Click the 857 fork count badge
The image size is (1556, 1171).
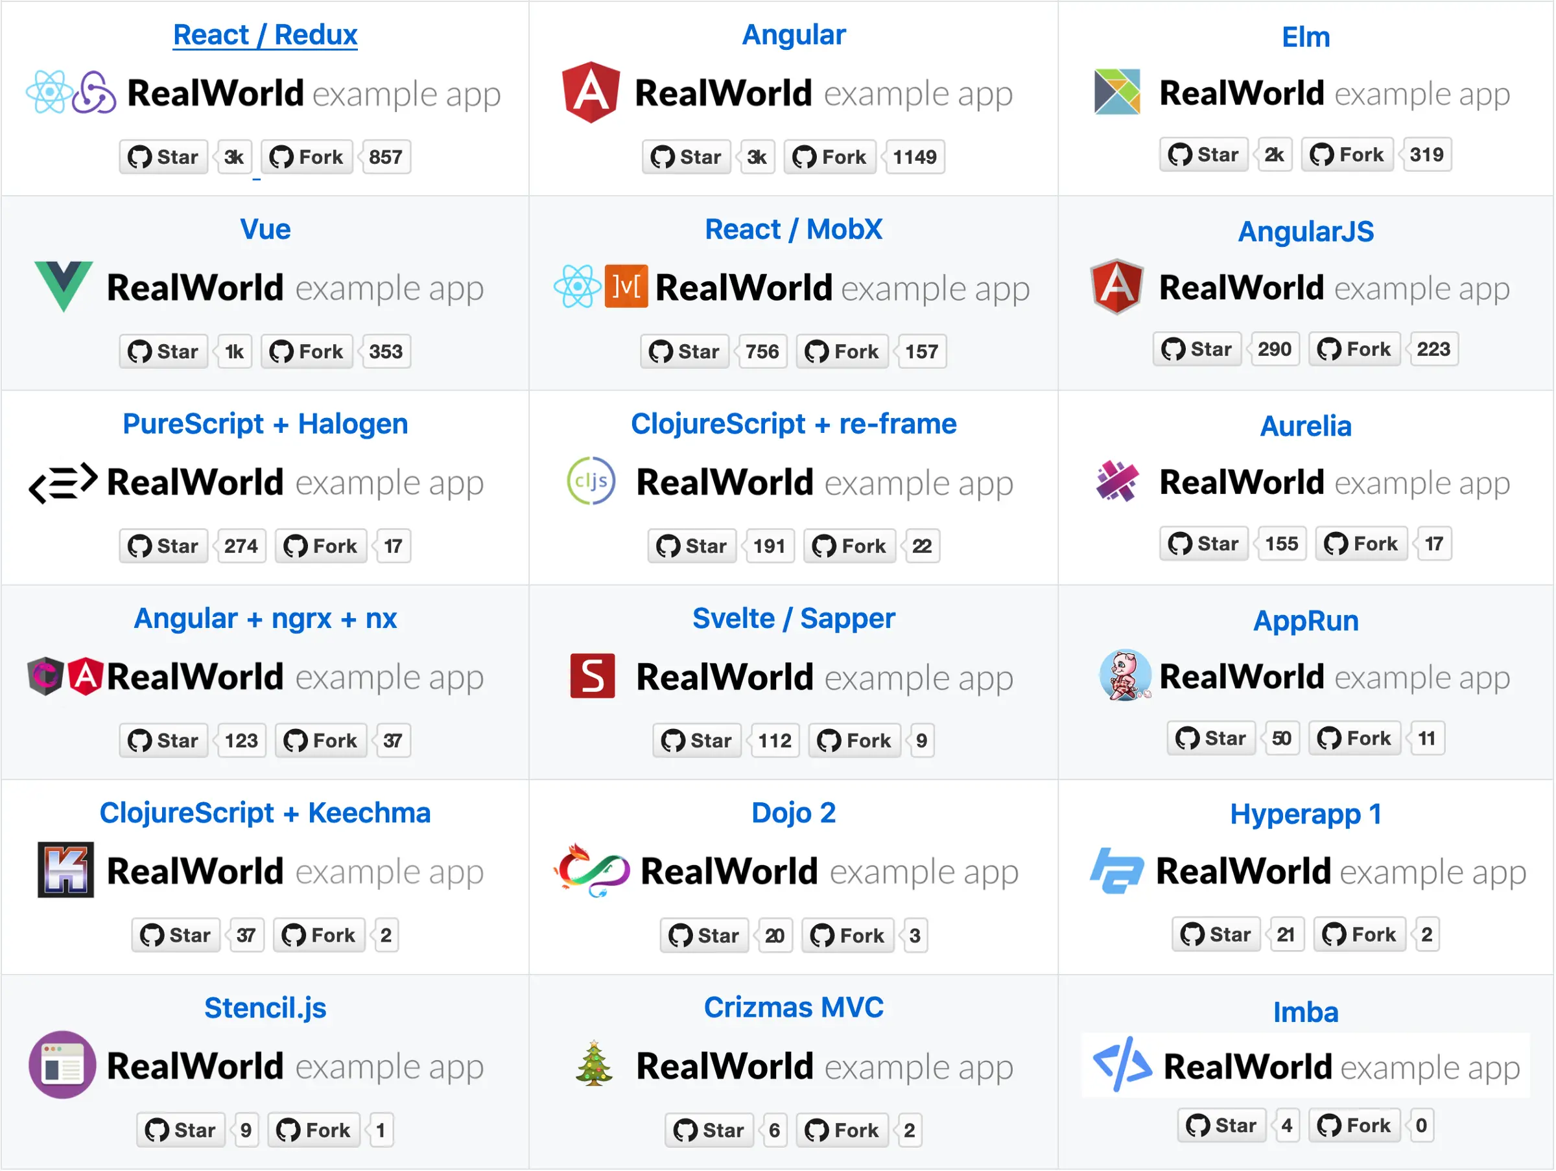click(386, 157)
